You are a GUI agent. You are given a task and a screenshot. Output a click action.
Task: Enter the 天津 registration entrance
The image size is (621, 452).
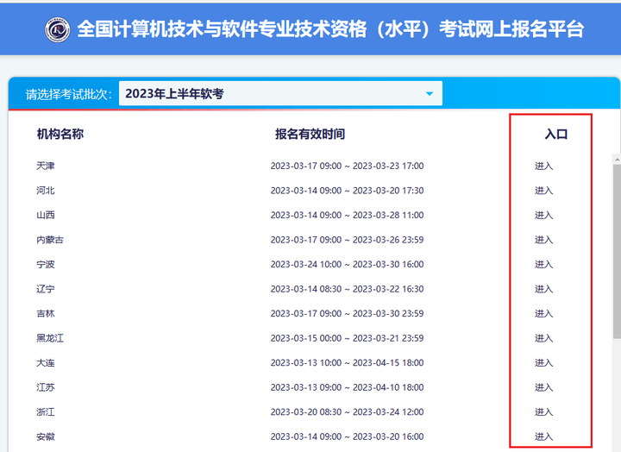pyautogui.click(x=543, y=166)
